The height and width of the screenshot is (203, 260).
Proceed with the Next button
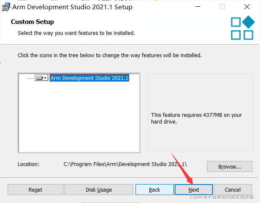(x=194, y=190)
